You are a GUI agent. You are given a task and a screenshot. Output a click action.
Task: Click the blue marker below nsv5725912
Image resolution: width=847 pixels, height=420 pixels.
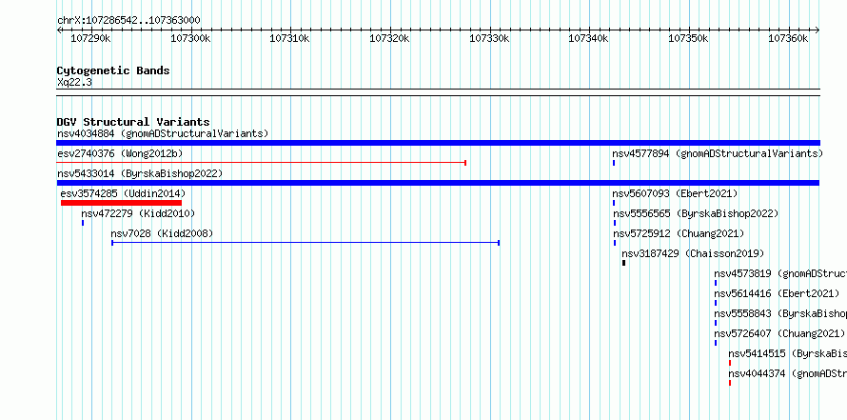pos(615,243)
